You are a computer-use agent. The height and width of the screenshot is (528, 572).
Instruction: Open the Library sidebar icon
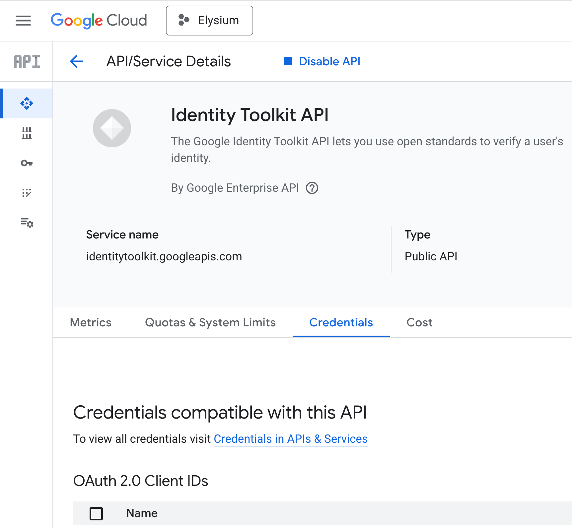tap(27, 133)
